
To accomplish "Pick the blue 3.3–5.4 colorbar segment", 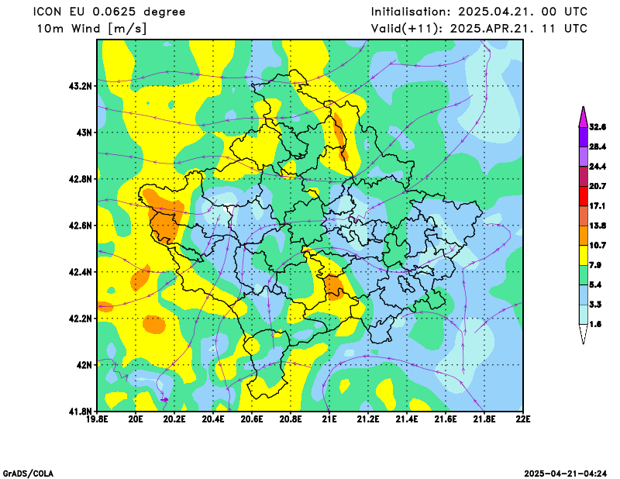I will (x=584, y=295).
